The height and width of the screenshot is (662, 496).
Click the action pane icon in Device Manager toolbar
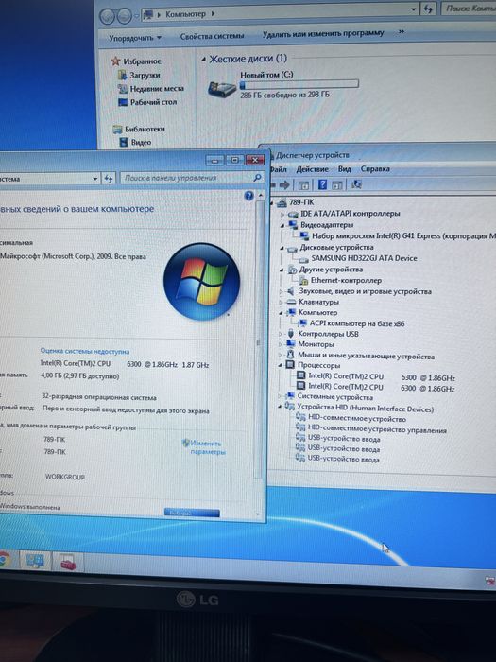pos(336,185)
